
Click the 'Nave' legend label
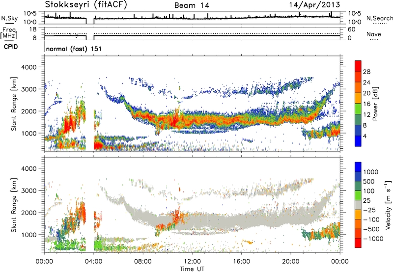pos(374,34)
